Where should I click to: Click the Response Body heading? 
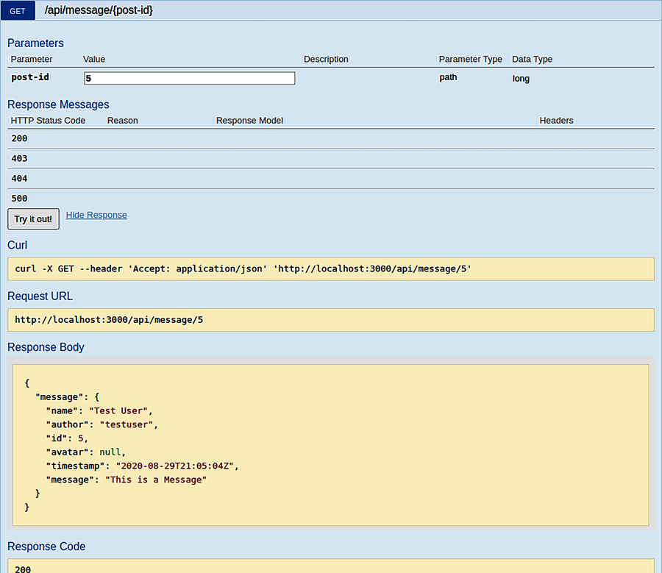coord(46,347)
